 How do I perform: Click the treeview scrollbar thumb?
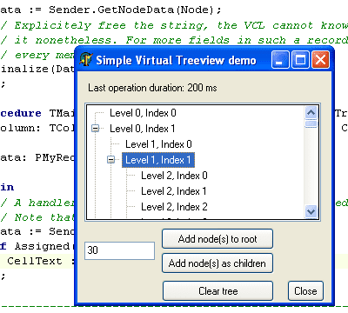coord(311,123)
